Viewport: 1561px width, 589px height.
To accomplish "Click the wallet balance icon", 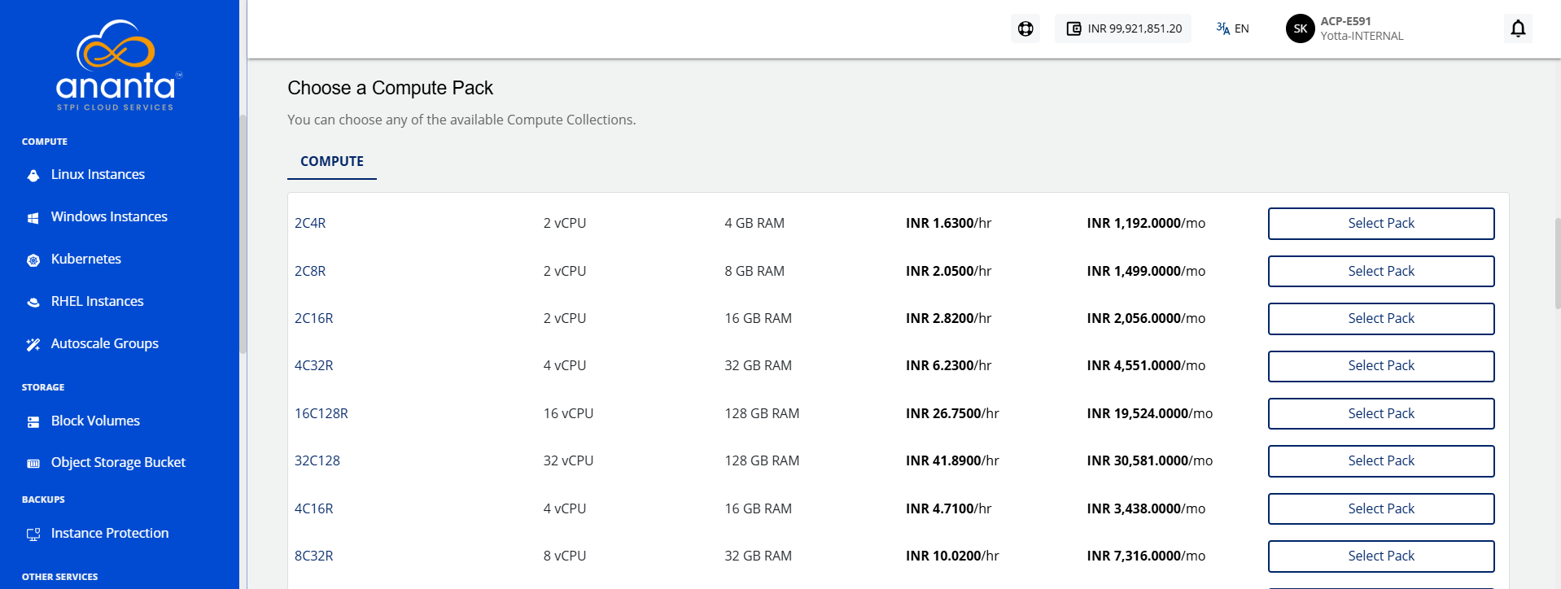I will pyautogui.click(x=1074, y=28).
